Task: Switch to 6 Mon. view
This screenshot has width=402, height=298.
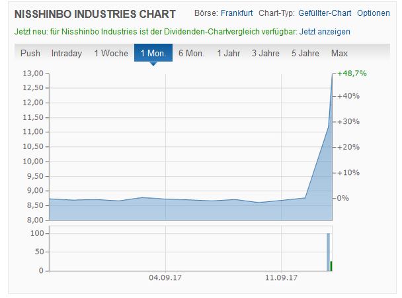Action: click(191, 53)
